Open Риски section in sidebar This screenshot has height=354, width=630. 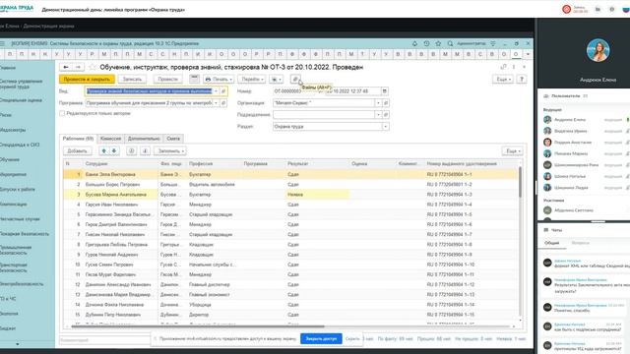pyautogui.click(x=6, y=115)
